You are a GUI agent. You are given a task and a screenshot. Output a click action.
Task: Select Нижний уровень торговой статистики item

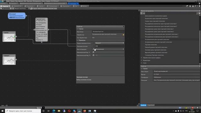(x=156, y=47)
